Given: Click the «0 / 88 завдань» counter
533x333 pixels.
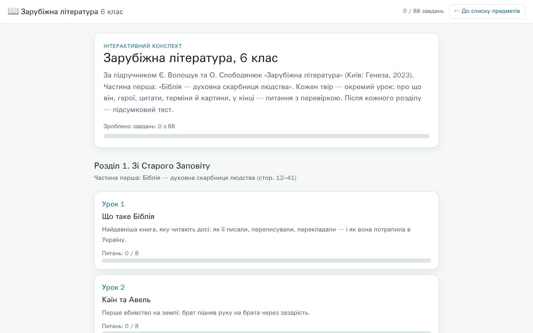Looking at the screenshot, I should [x=423, y=11].
